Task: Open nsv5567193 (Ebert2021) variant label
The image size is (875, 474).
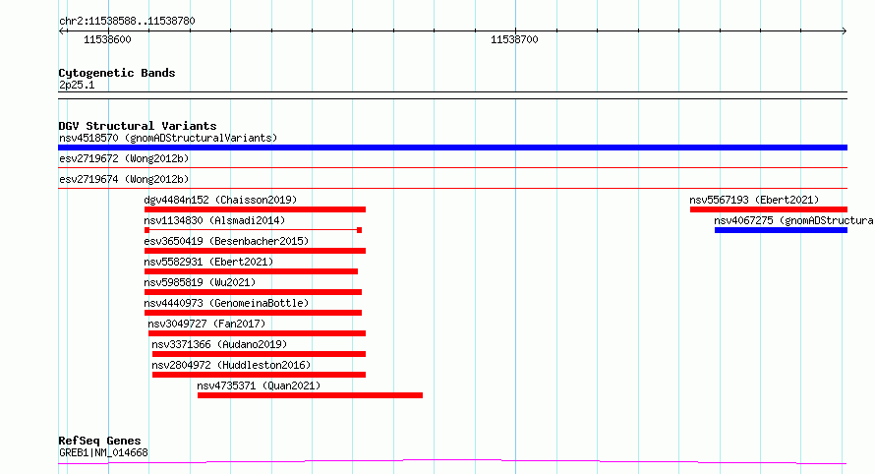Action: point(754,200)
